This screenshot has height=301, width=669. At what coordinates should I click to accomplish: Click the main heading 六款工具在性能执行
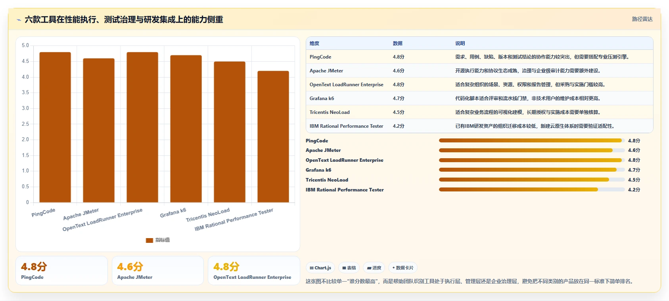(x=124, y=20)
